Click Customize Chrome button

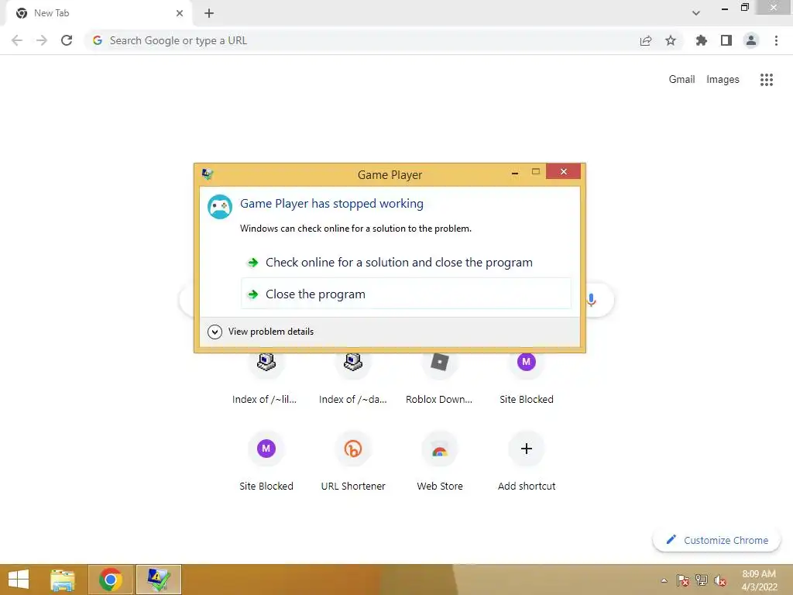click(717, 540)
